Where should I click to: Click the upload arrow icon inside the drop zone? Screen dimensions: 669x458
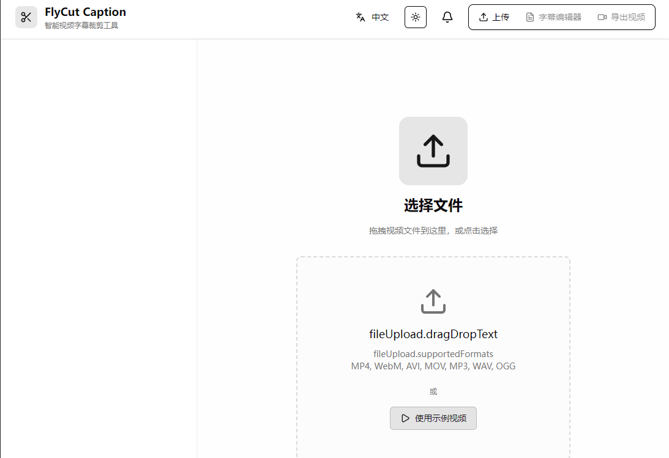433,301
